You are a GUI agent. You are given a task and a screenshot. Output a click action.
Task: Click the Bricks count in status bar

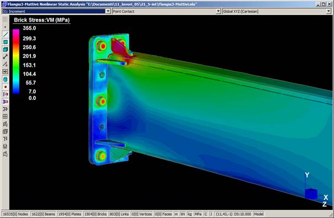tap(95, 214)
